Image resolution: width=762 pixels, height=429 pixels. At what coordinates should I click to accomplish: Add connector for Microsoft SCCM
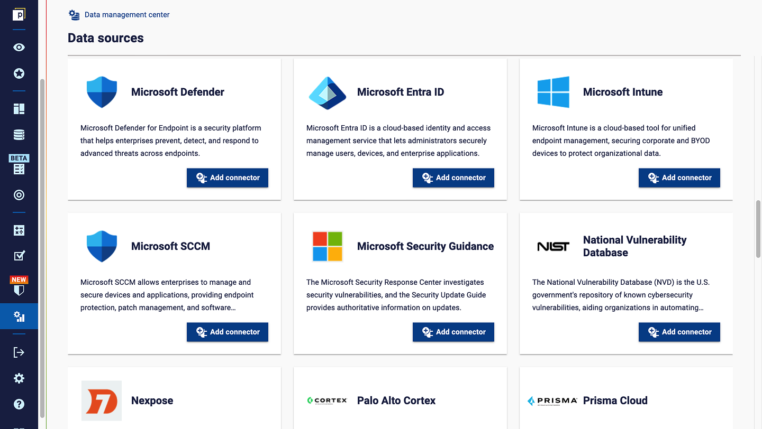[228, 332]
